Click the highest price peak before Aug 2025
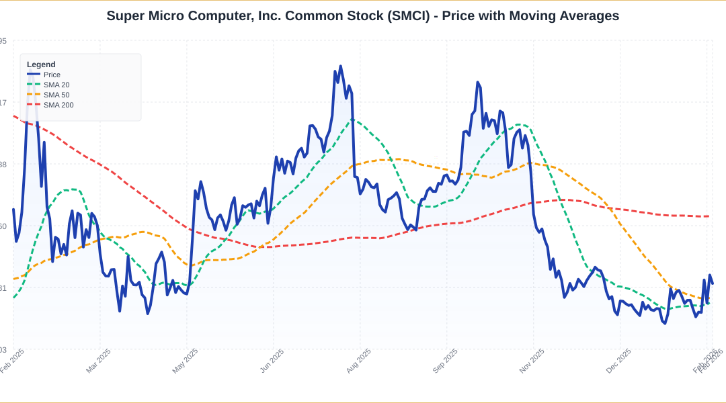726x403 pixels. 341,66
